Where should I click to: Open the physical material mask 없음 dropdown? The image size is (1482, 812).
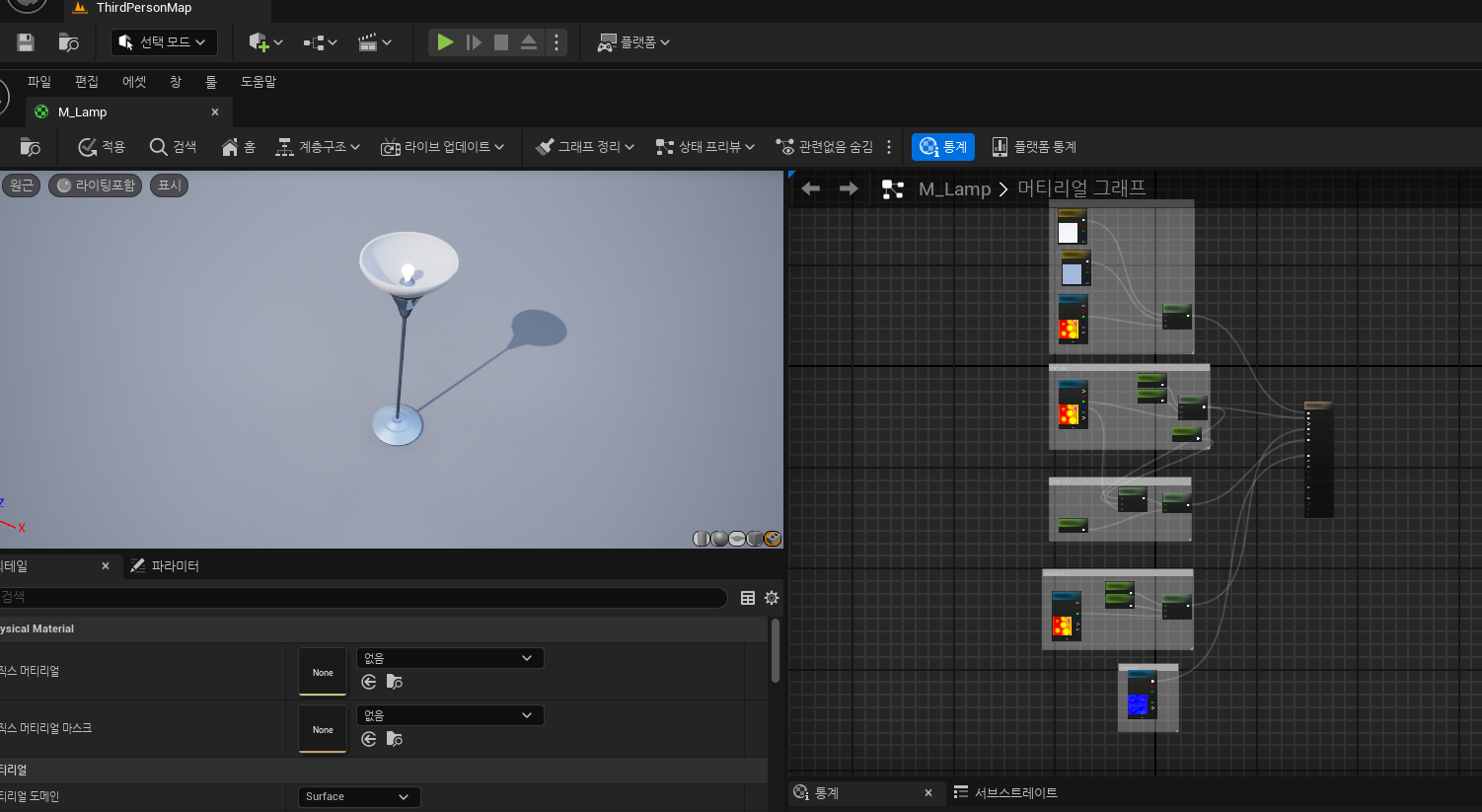(450, 715)
